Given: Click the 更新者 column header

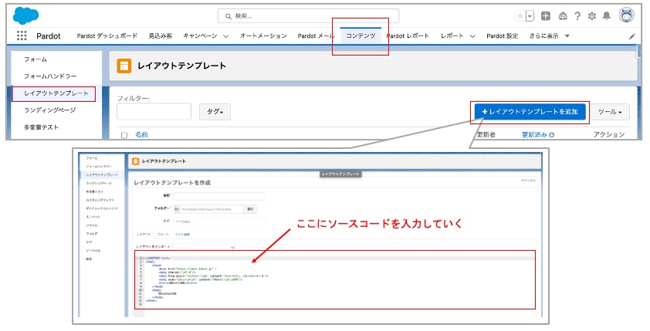Looking at the screenshot, I should pyautogui.click(x=486, y=134).
